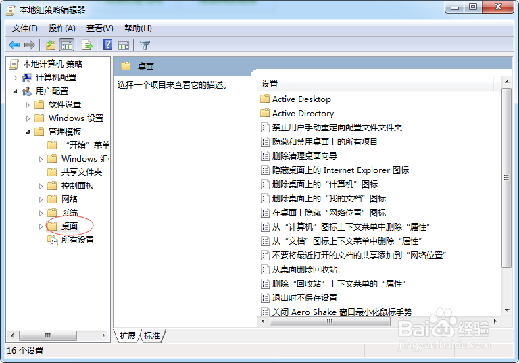Image resolution: width=519 pixels, height=363 pixels.
Task: Select 从“计算机”图标上下文菜单中删除“属性” setting
Action: pos(345,227)
